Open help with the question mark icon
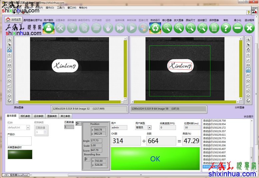Screen dimensions: 259x178 (226, 28)
